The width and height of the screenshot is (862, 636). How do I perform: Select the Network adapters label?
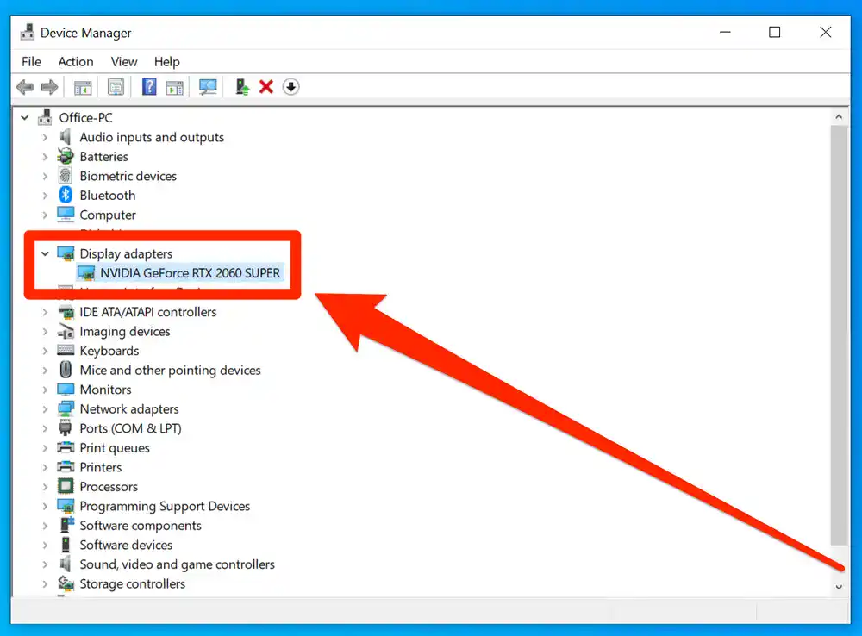[129, 408]
